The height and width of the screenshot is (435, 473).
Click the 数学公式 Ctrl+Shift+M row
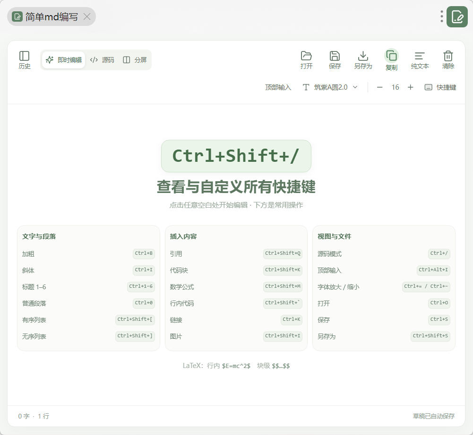tap(236, 287)
